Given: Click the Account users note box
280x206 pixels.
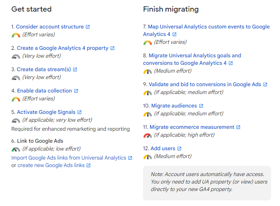Looking at the screenshot, I should click(207, 183).
